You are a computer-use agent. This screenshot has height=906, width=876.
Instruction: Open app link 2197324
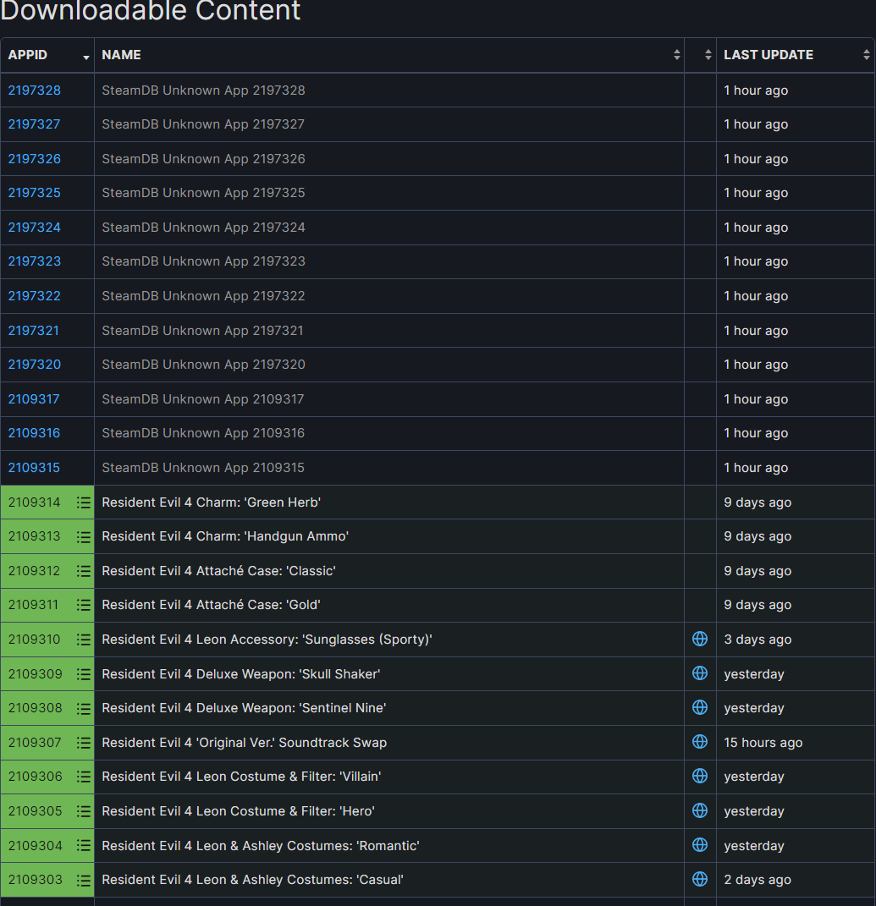click(x=34, y=228)
